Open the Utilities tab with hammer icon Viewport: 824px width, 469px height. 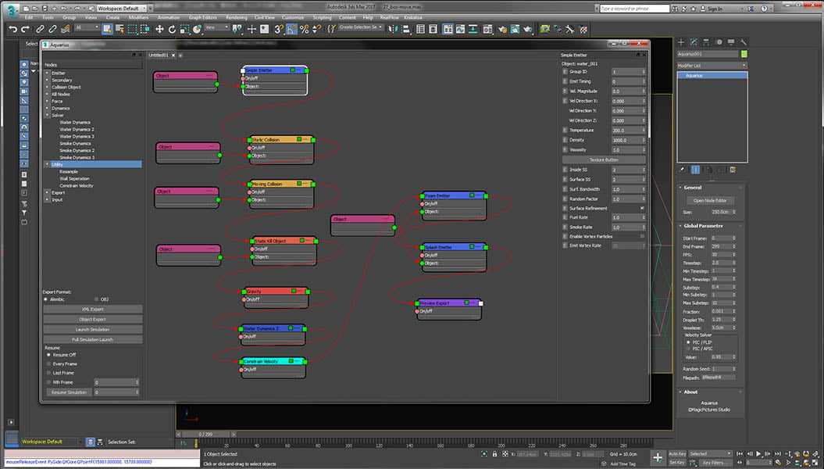pyautogui.click(x=743, y=41)
